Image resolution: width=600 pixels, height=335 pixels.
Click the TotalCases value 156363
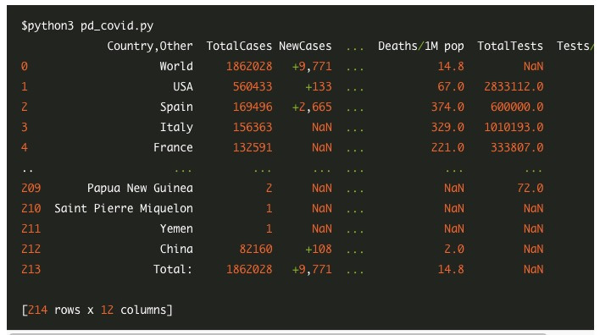253,127
